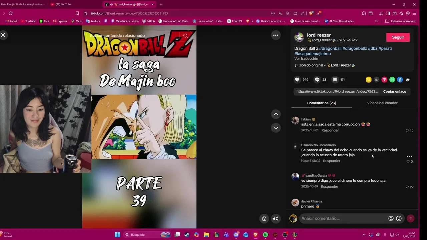The image size is (427, 240).
Task: Open the Brave wallet icon
Action: (394, 13)
